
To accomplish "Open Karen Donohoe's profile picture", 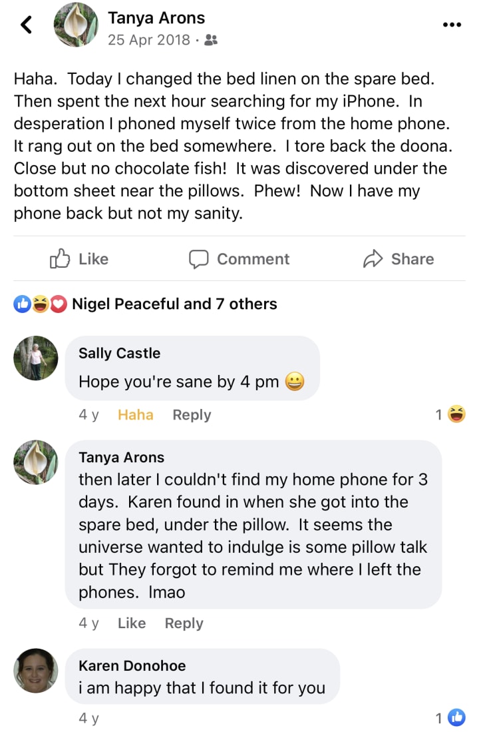I will click(x=36, y=671).
